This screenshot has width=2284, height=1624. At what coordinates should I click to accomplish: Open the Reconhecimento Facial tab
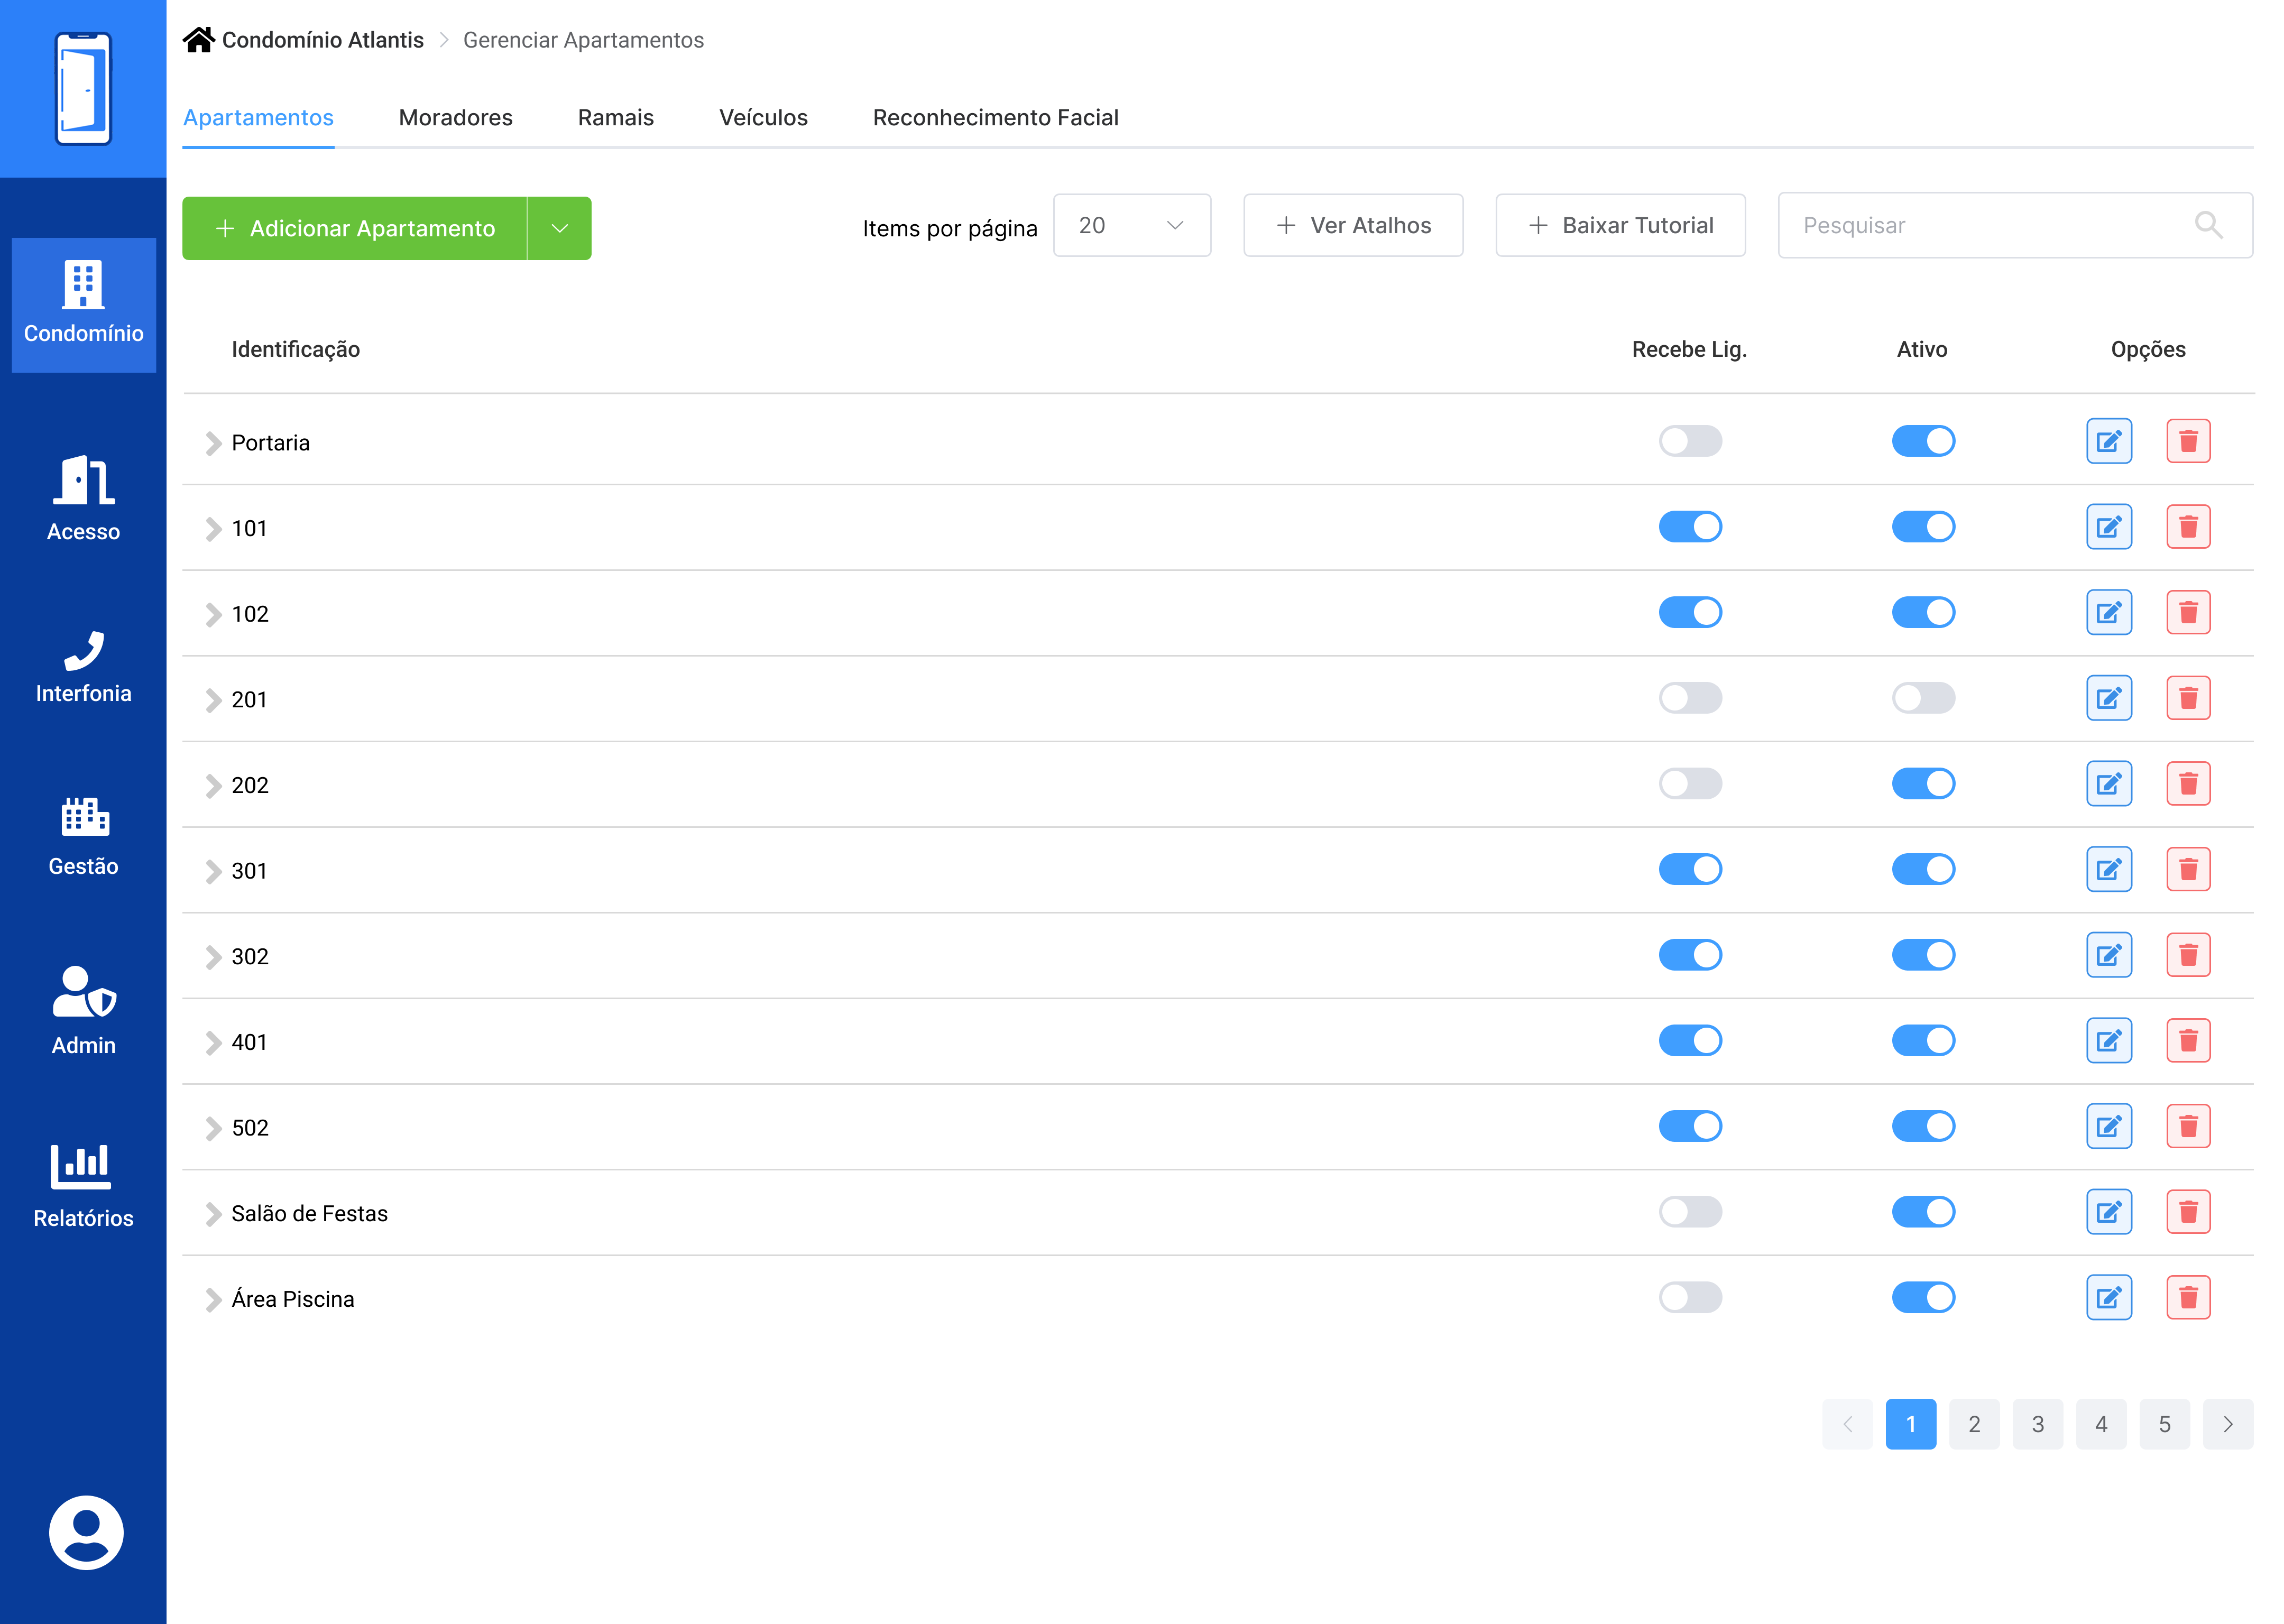pos(995,118)
